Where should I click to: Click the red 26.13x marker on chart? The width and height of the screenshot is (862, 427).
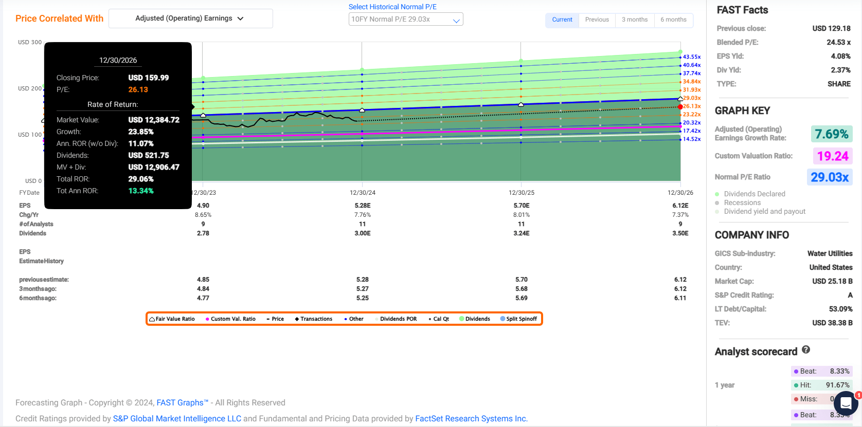click(x=680, y=107)
